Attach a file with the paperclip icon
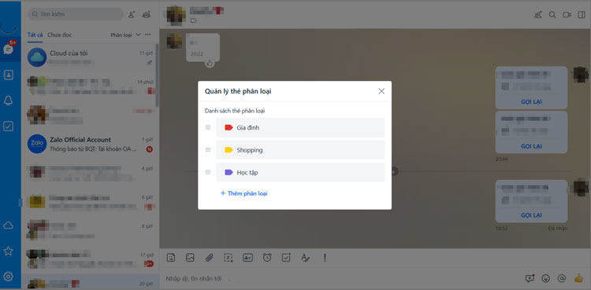The height and width of the screenshot is (290, 591). [x=209, y=258]
